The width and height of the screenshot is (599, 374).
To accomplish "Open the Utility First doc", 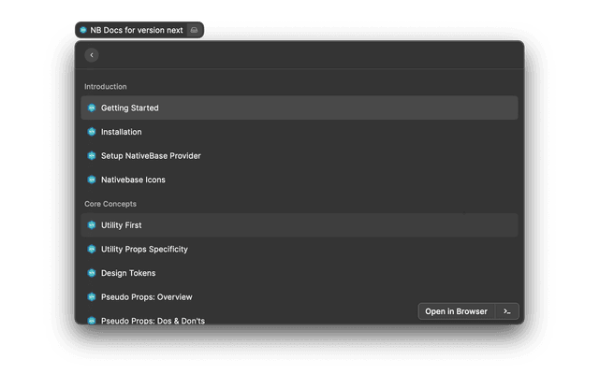I will click(x=122, y=225).
